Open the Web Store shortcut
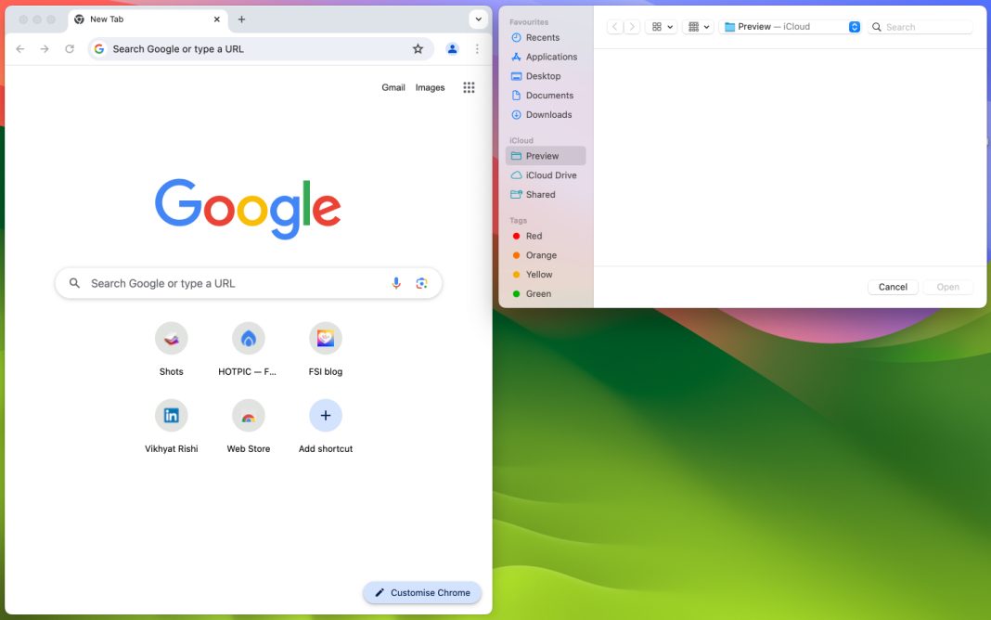 coord(248,416)
